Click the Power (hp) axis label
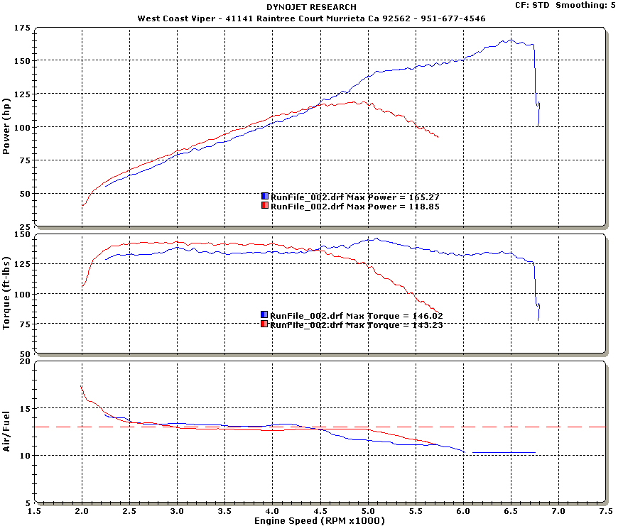 pos(6,126)
